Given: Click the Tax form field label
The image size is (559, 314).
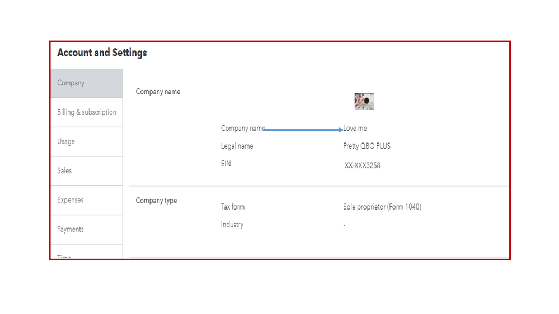Looking at the screenshot, I should coord(233,207).
